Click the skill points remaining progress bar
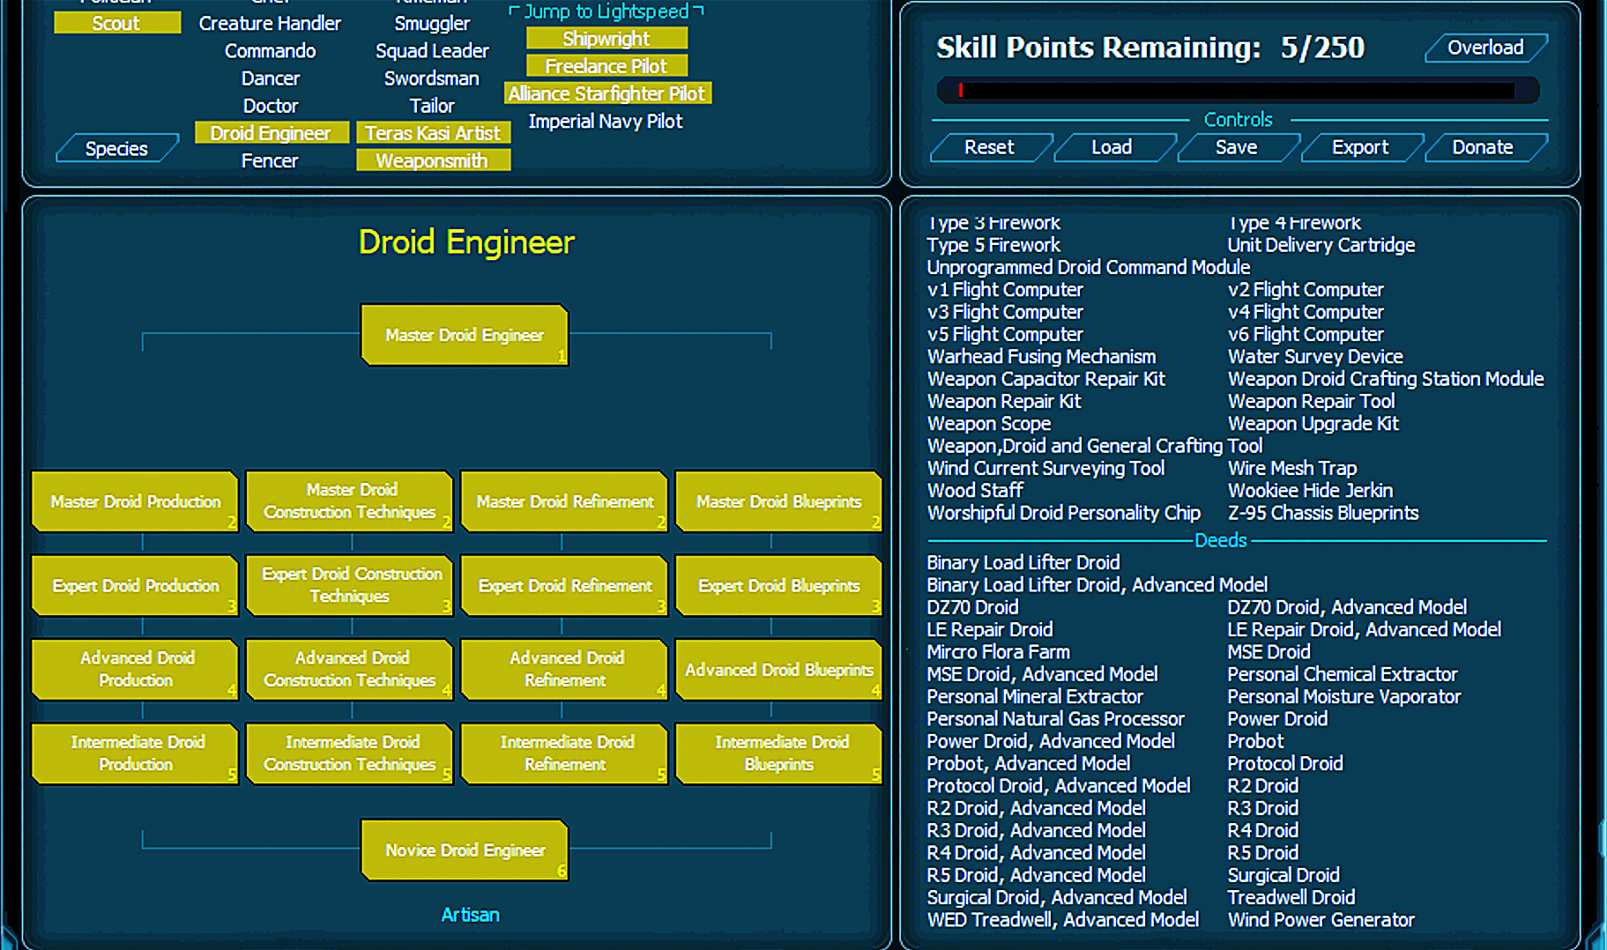The image size is (1607, 950). [1238, 90]
